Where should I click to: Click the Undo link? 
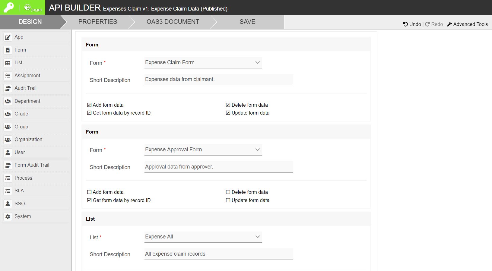click(412, 24)
